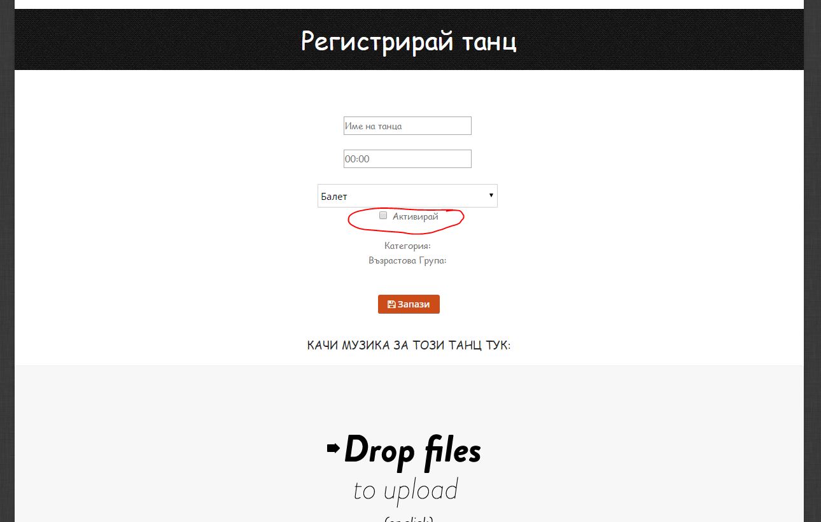Click the Запази save button
821x522 pixels.
click(x=409, y=304)
